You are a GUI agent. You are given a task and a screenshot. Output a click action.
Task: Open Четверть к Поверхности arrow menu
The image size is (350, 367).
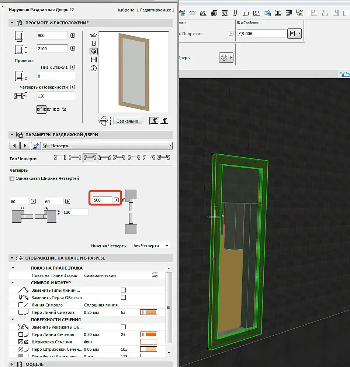[73, 87]
